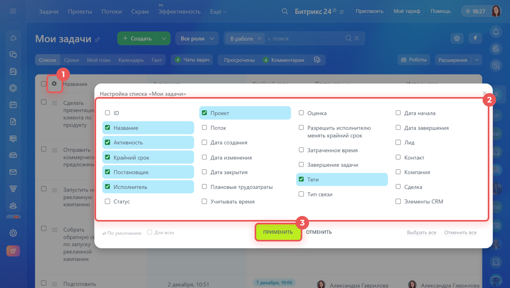Open the hamburger menu icon
The width and height of the screenshot is (510, 288).
13,11
